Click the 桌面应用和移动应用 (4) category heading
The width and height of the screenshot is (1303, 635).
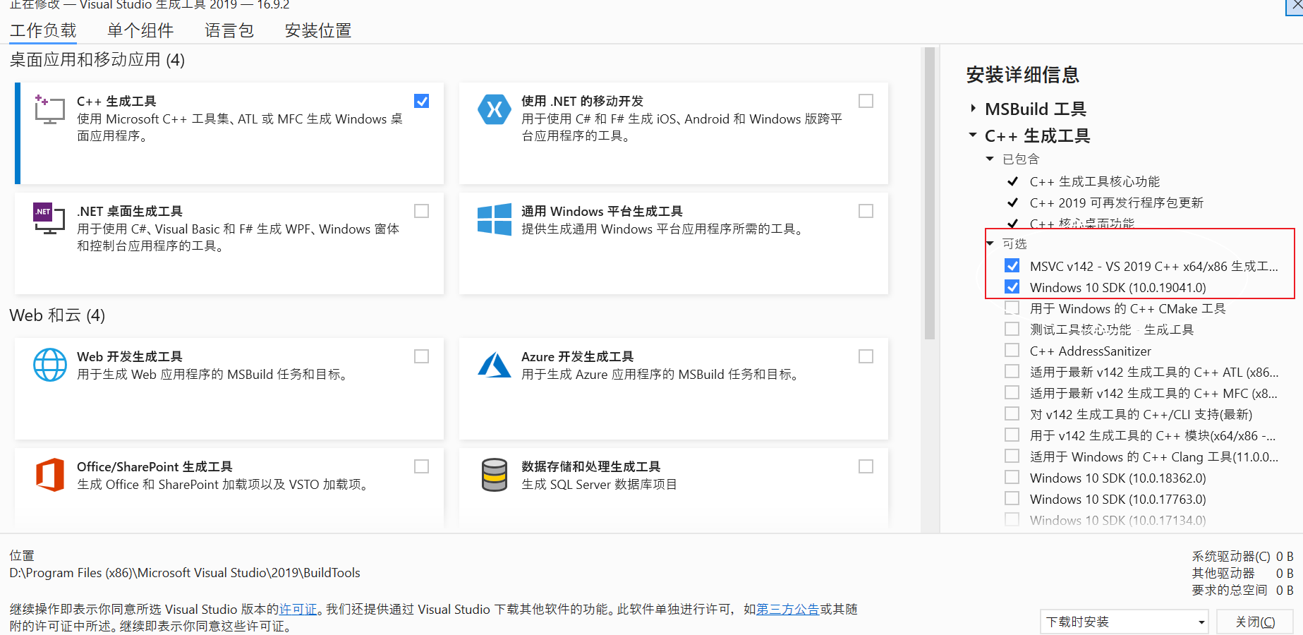(x=97, y=59)
